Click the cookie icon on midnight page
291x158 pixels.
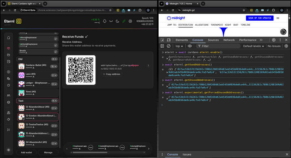283,32
